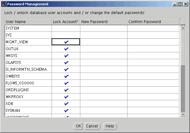Toggle Lock Account for the WKSYS user
This screenshot has height=133, width=190.
[66, 56]
